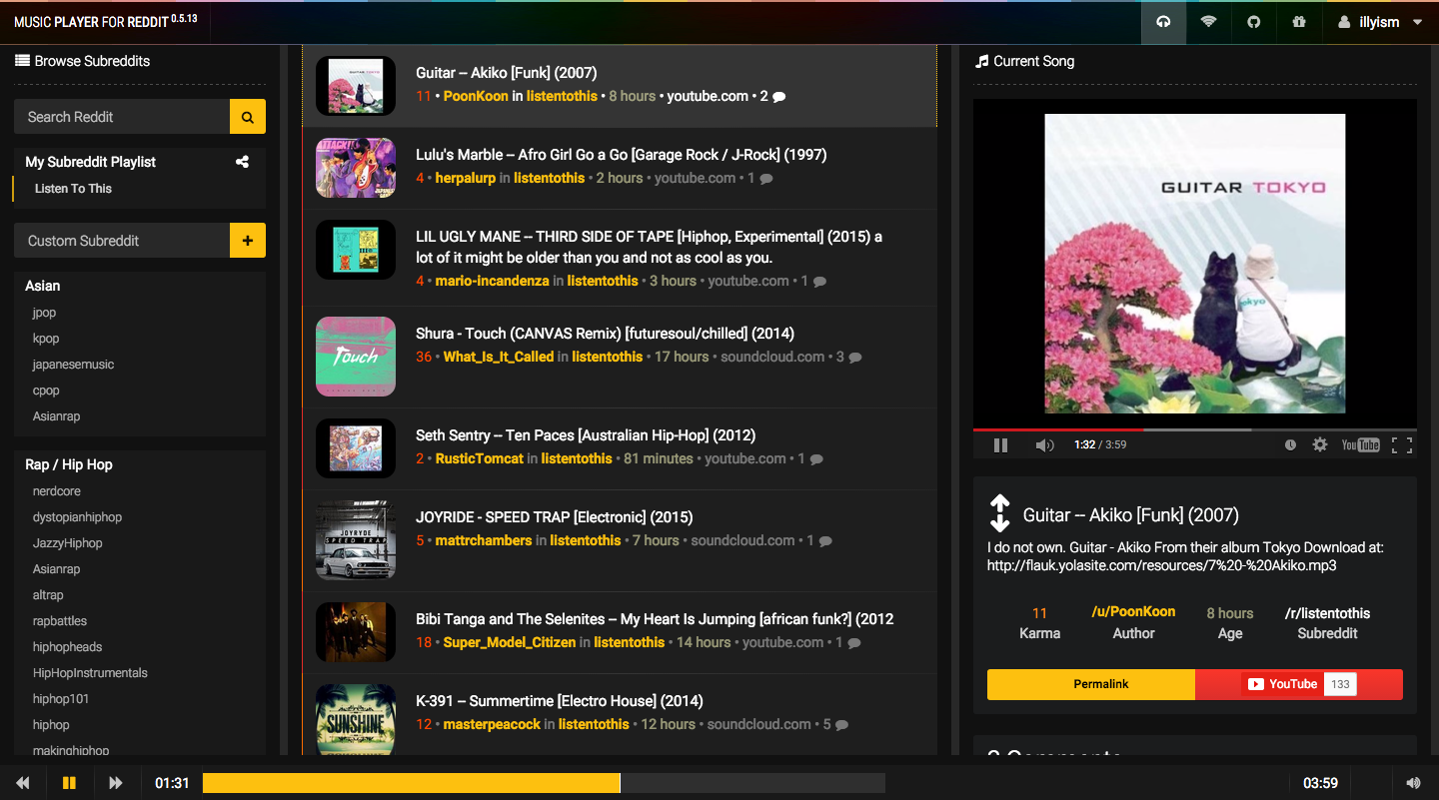
Task: Toggle the cpop subreddit
Action: coord(46,391)
